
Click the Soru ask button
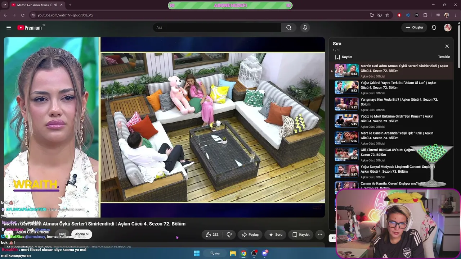tap(276, 235)
